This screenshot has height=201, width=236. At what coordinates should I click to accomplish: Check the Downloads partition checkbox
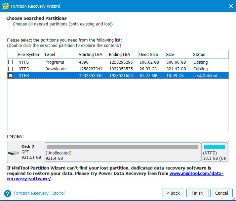(x=10, y=69)
